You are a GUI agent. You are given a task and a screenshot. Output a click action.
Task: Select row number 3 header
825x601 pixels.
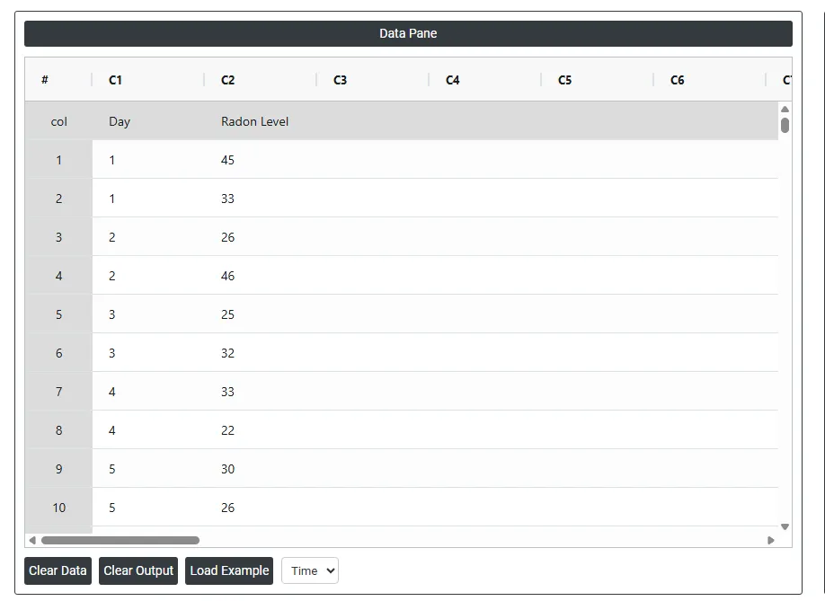[x=58, y=237]
